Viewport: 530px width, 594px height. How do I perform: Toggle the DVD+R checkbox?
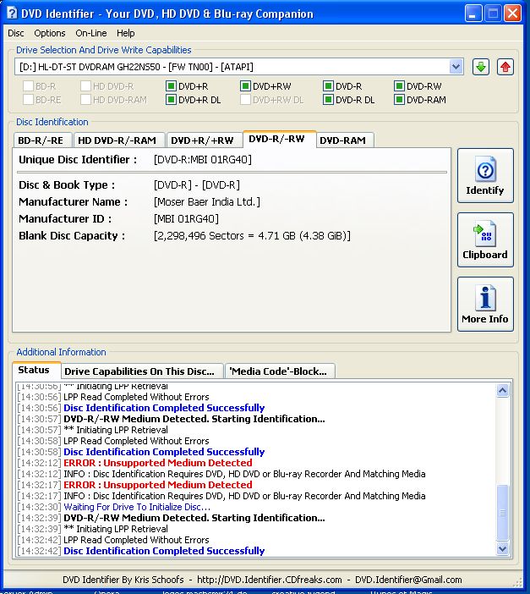171,86
